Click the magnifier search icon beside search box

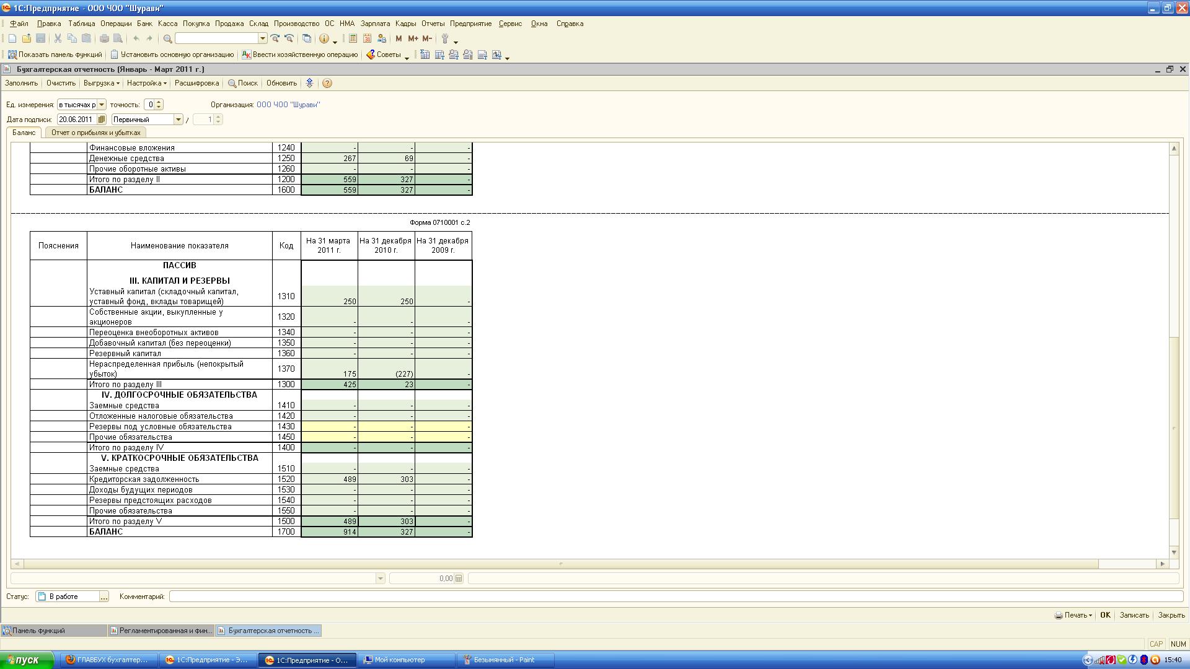167,38
